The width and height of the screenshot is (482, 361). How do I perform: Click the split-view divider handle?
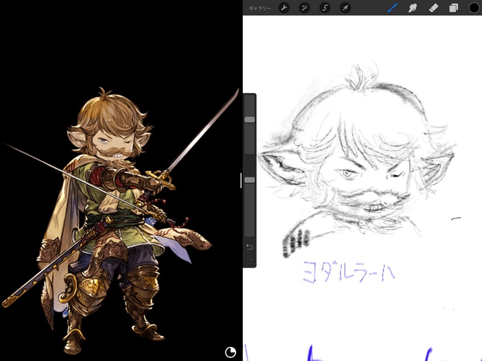(240, 180)
